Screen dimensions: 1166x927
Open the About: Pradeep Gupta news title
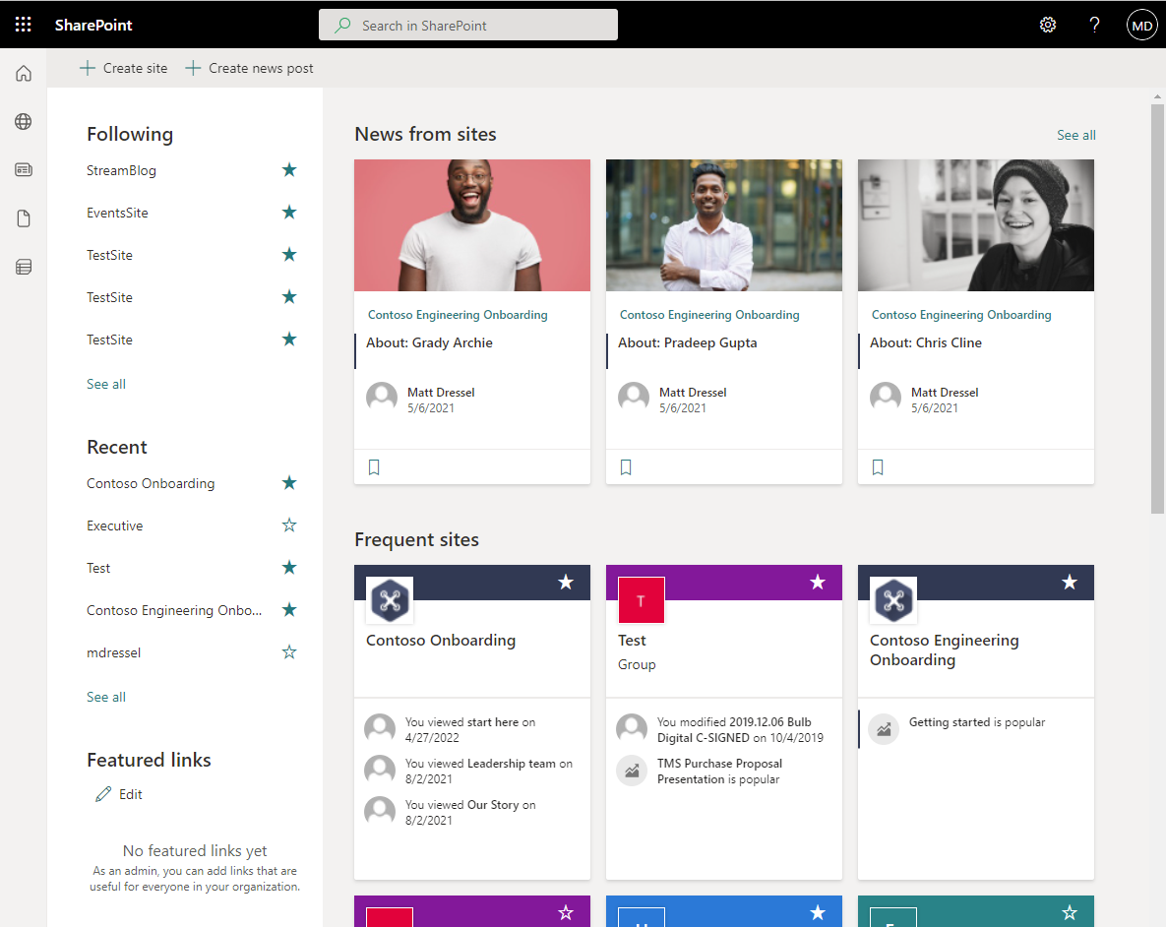(687, 342)
